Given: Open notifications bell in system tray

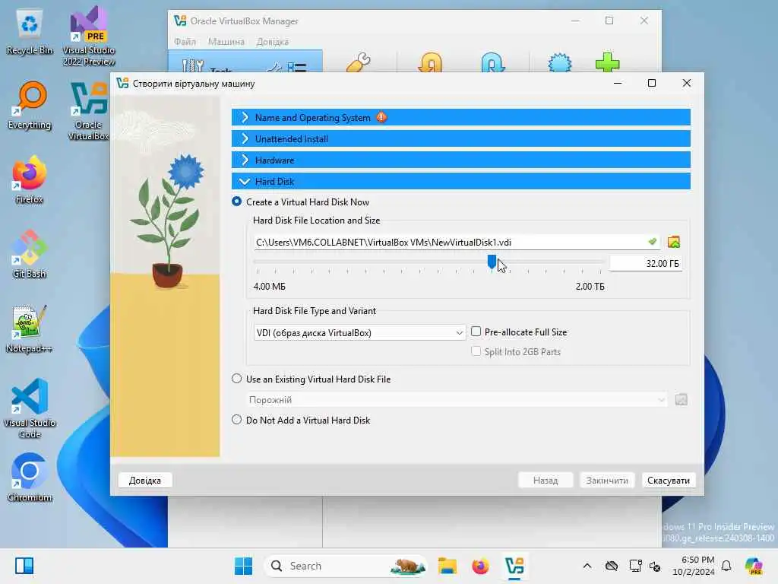Looking at the screenshot, I should [x=726, y=566].
